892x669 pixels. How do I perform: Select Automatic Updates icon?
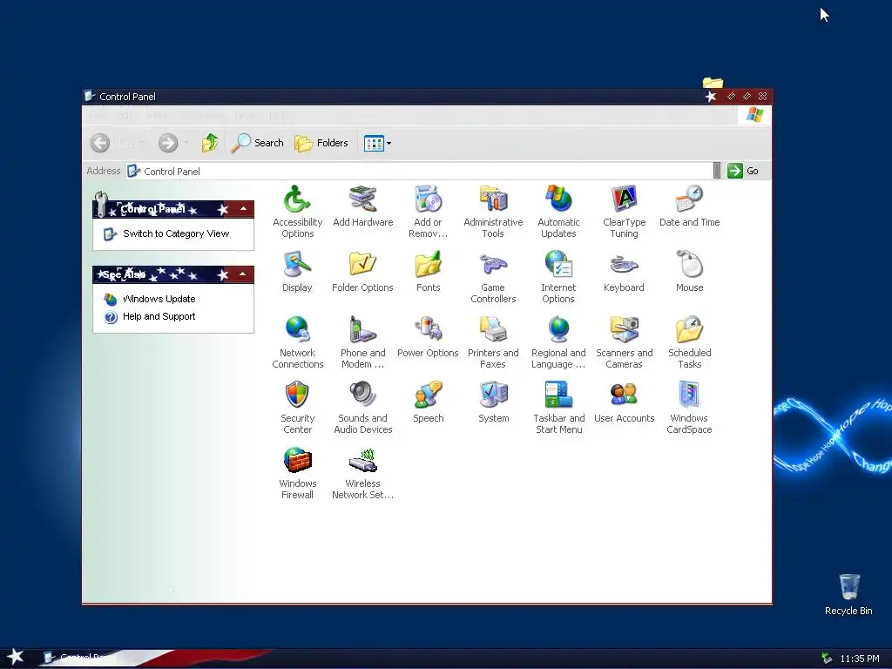558,211
